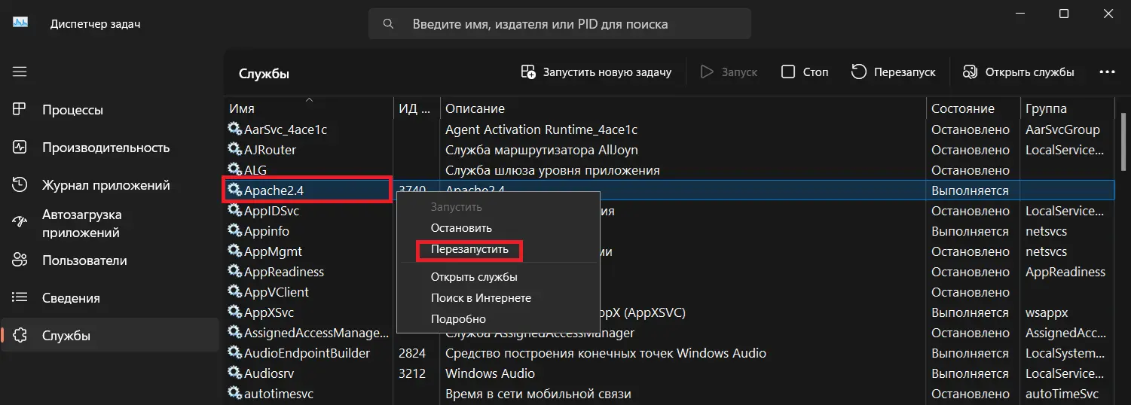
Task: Open the Сведения page
Action: coord(71,298)
